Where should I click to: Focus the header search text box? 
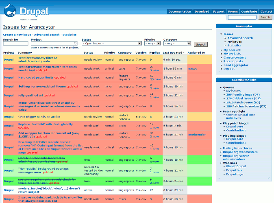pos(242,17)
